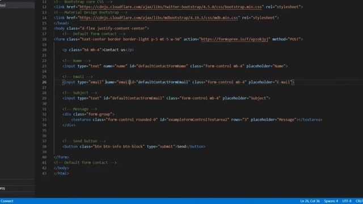This screenshot has width=363, height=204.
Task: Click rows="3" attribute on line 33
Action: click(240, 120)
